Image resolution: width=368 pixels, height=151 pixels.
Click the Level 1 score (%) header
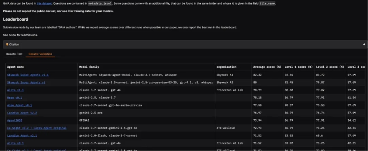(299, 67)
